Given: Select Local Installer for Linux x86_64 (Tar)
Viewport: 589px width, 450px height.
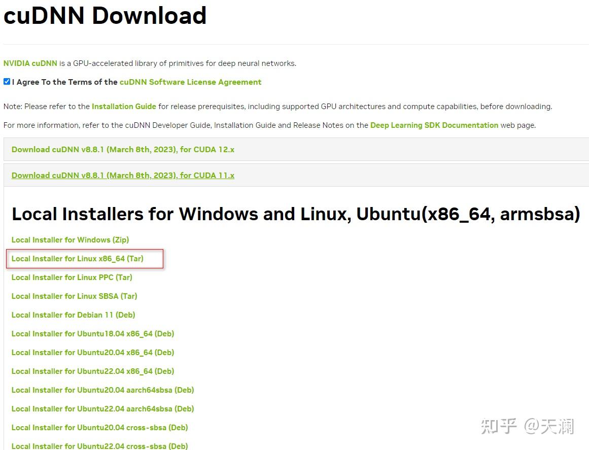Looking at the screenshot, I should pyautogui.click(x=76, y=258).
